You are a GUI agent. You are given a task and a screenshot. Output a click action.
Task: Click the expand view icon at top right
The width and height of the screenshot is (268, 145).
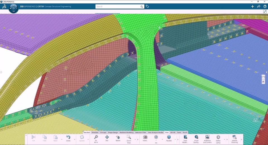point(265,11)
